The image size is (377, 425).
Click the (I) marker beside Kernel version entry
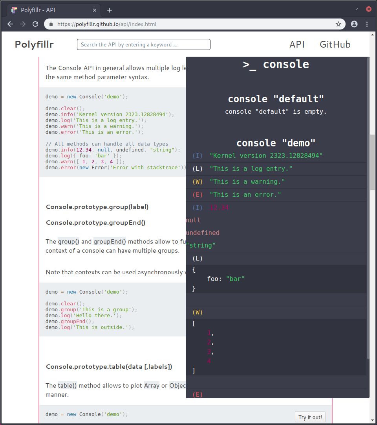(198, 155)
